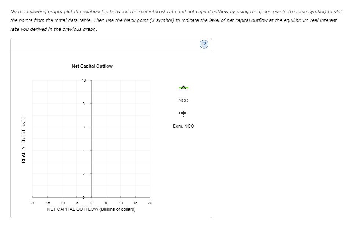Click the blue circled question mark

204,44
